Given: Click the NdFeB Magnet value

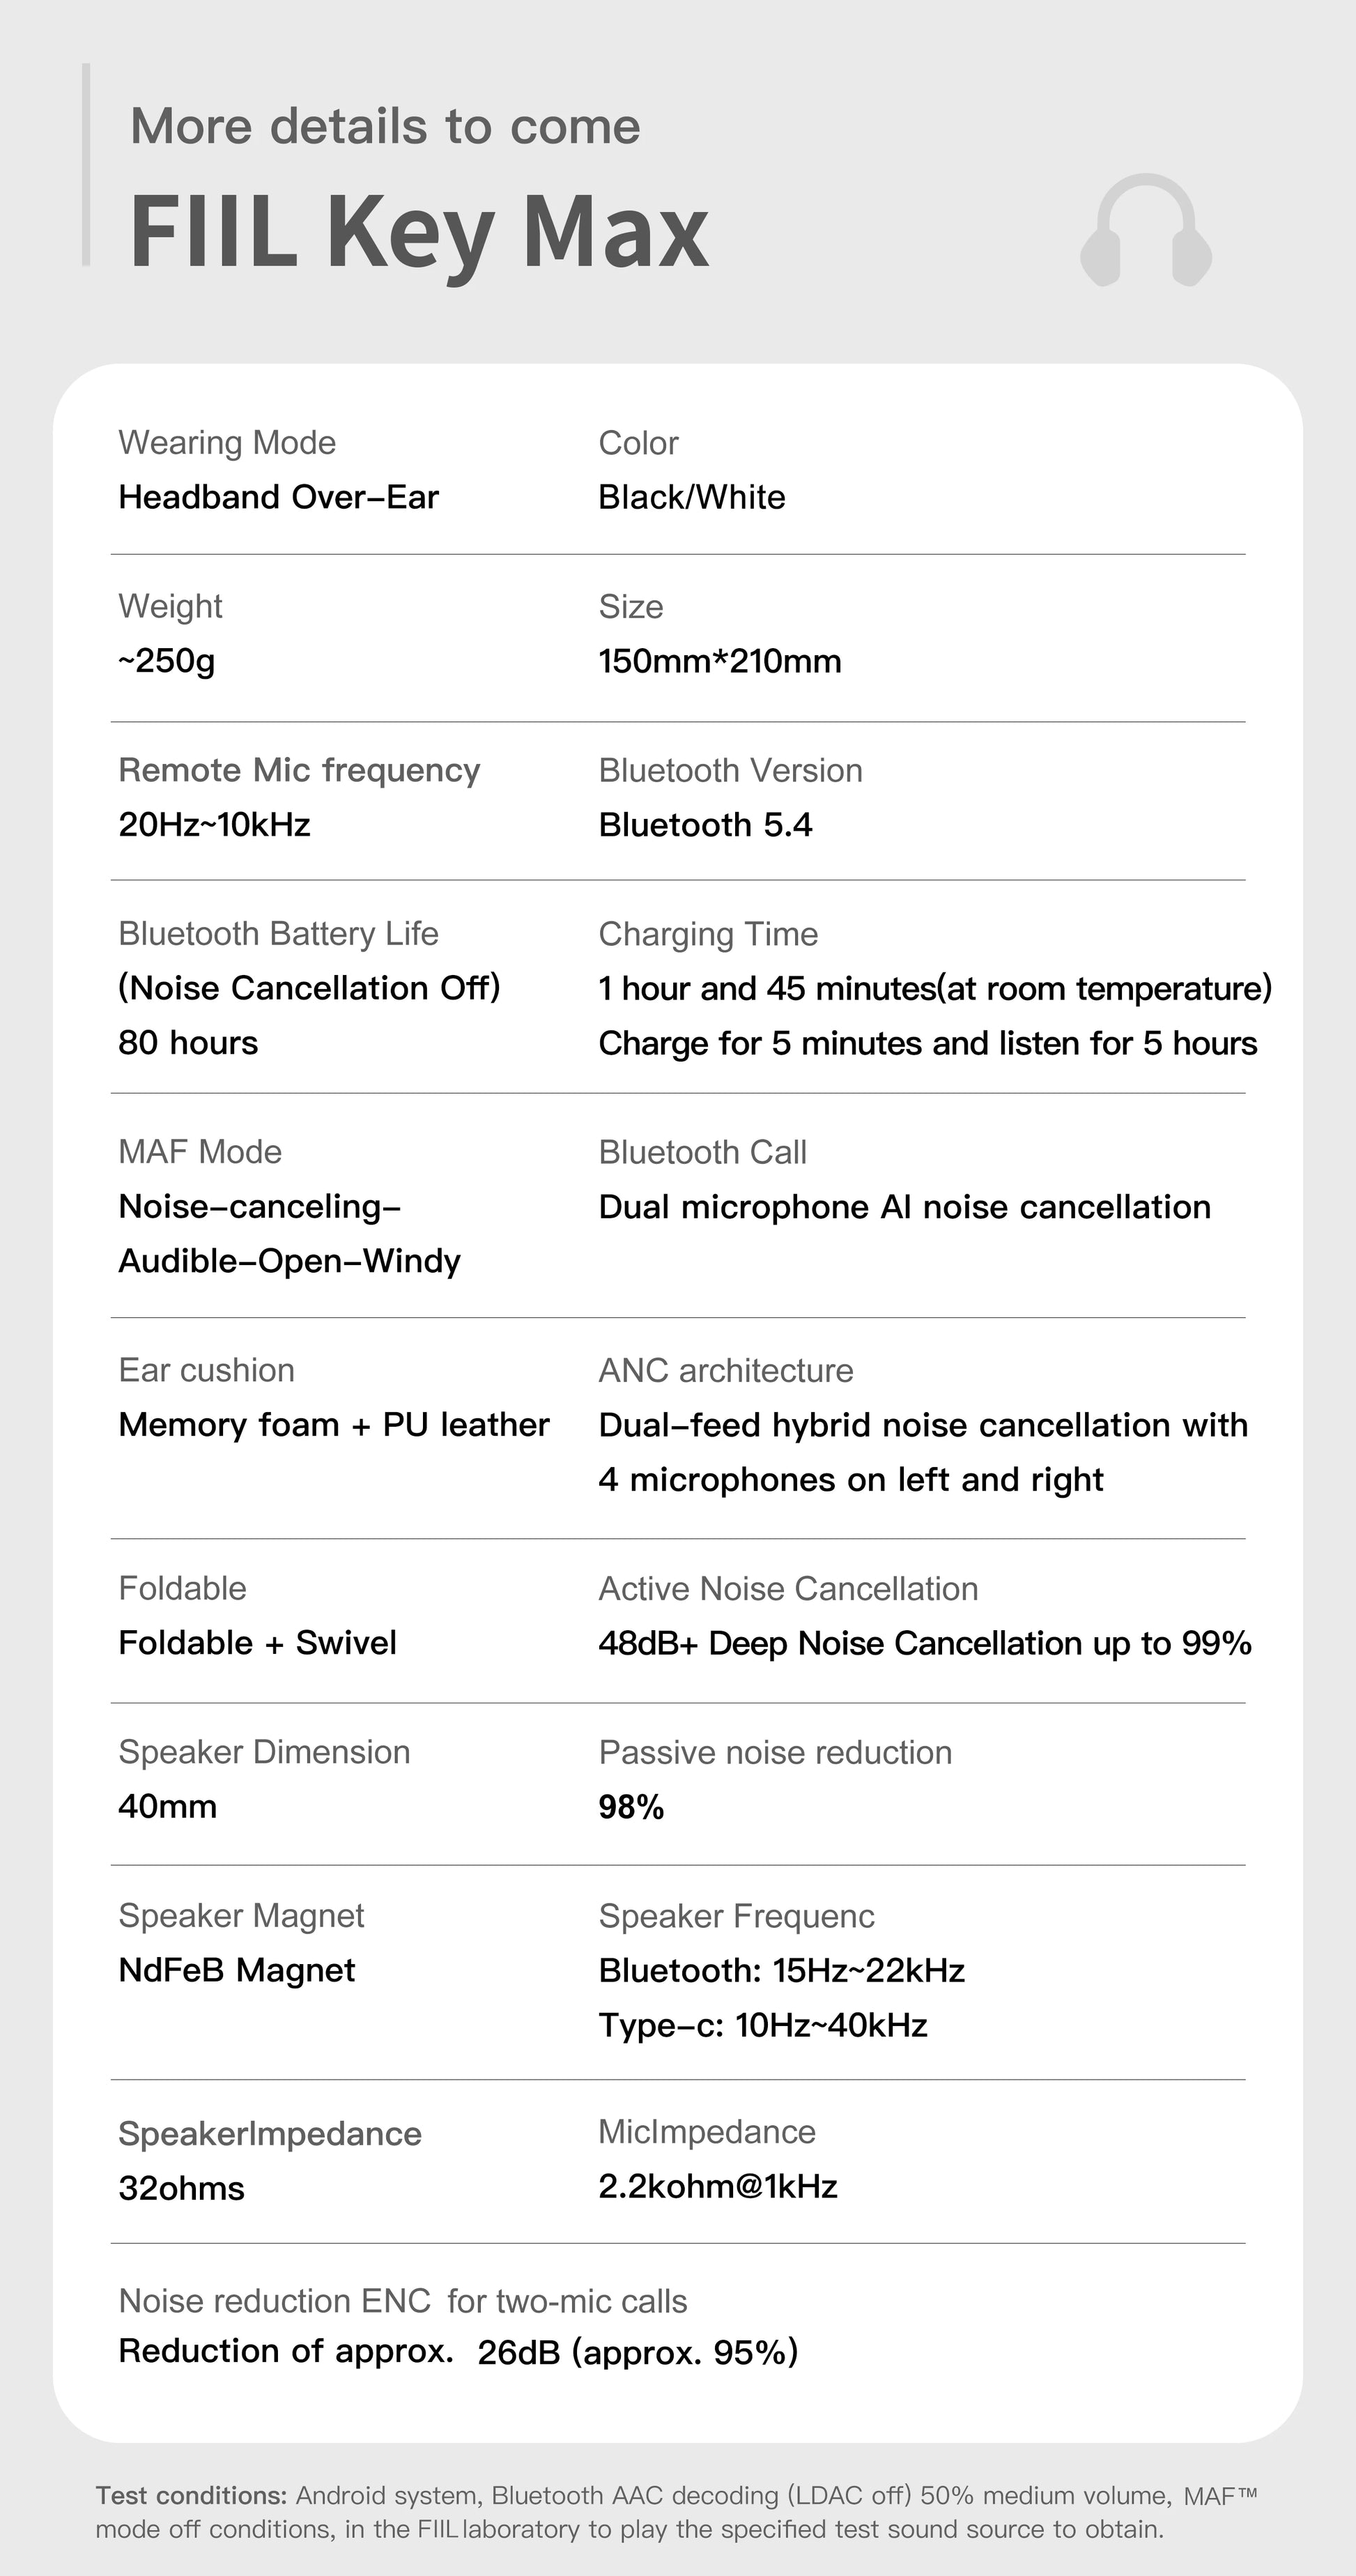Looking at the screenshot, I should tap(237, 1970).
